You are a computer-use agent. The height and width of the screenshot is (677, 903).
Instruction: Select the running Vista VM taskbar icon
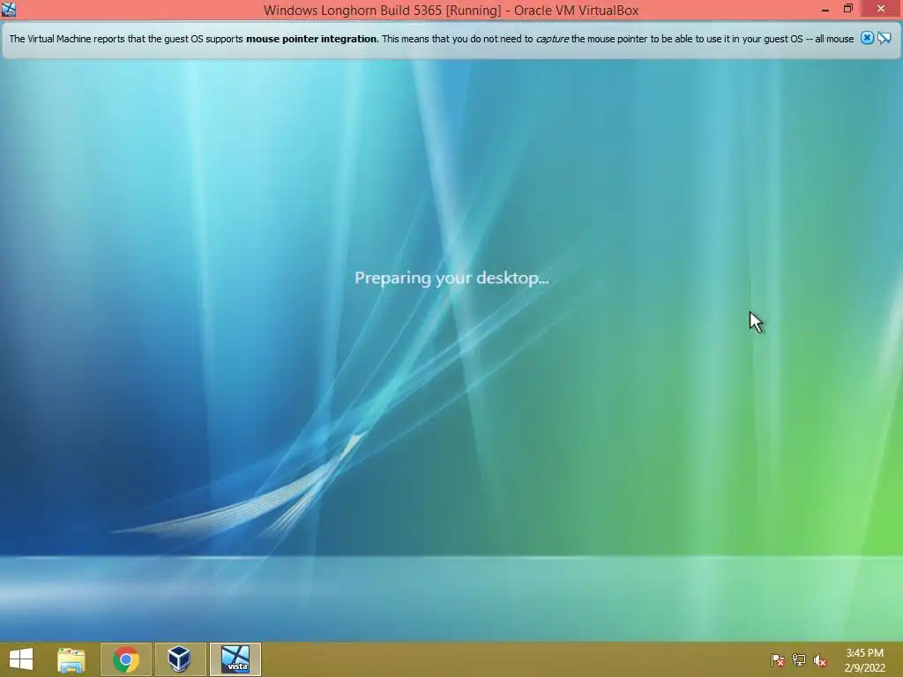(235, 659)
